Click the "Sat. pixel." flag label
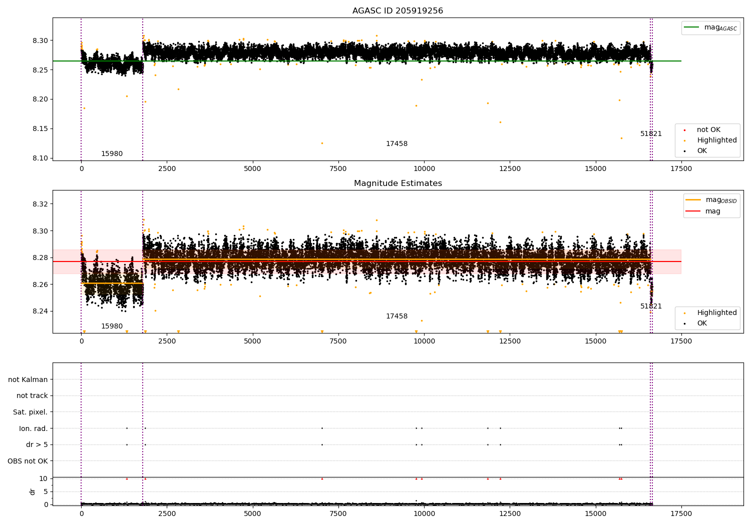Screen dimensions: 751x525 pos(31,412)
